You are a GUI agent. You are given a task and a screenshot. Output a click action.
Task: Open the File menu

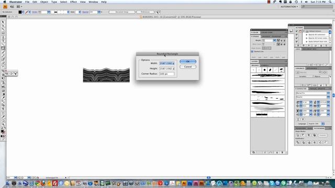(x=27, y=2)
